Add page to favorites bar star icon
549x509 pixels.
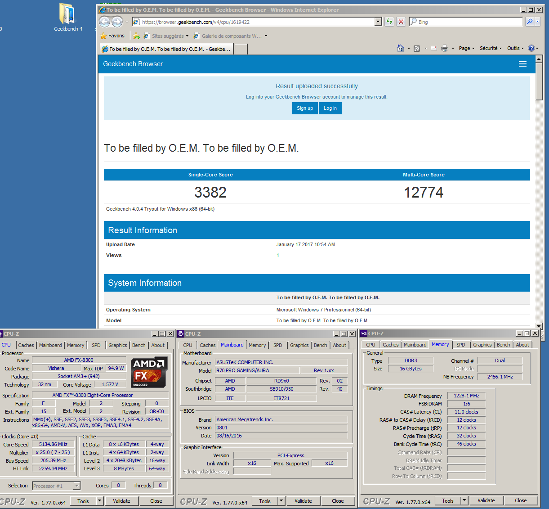click(136, 36)
